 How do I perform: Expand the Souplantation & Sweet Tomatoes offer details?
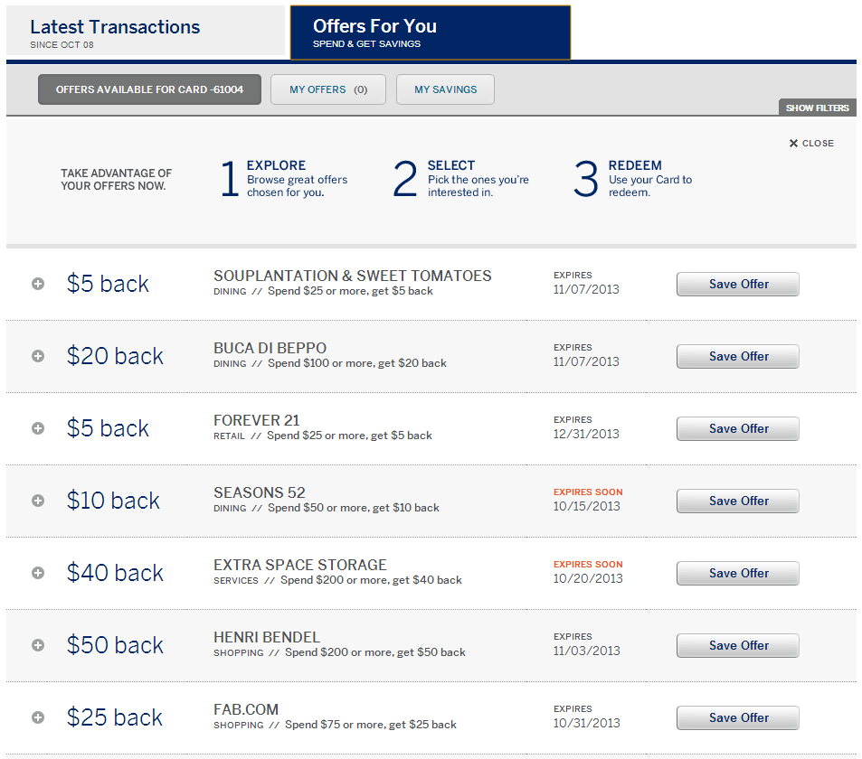[x=38, y=284]
